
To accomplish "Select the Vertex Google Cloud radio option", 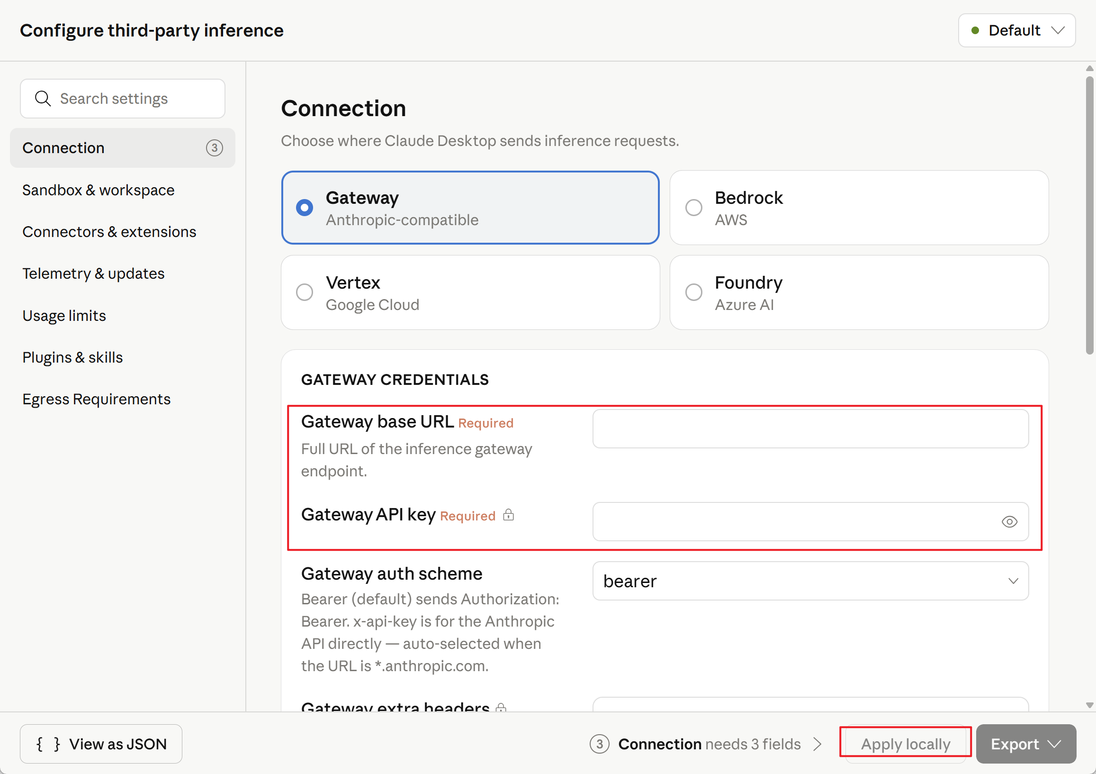I will [x=470, y=292].
